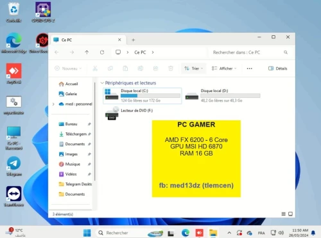Open the Nouveau dropdown
The height and width of the screenshot is (238, 321).
(68, 68)
